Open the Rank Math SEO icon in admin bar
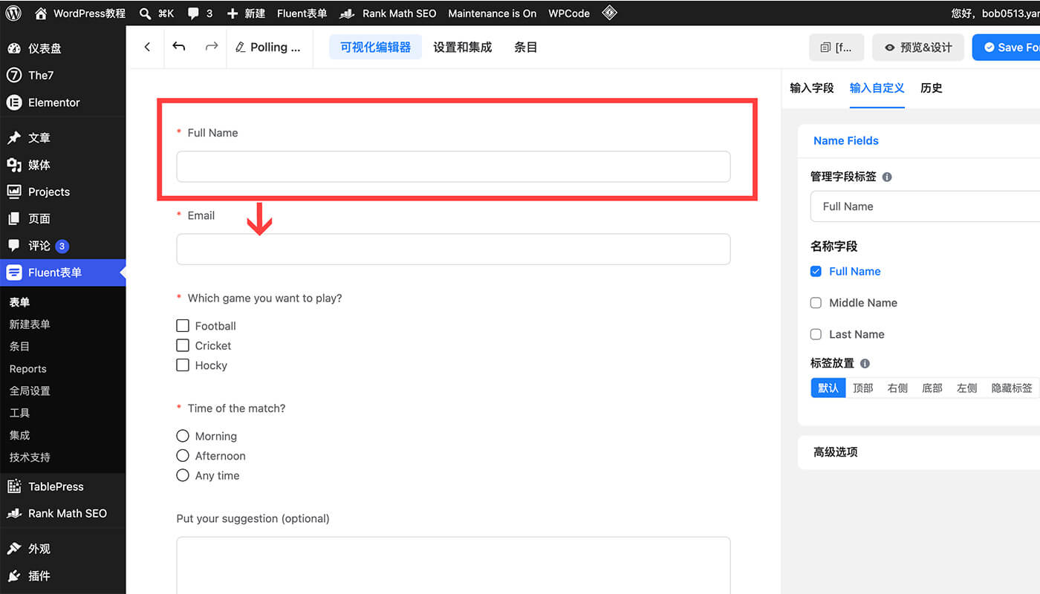 point(346,13)
